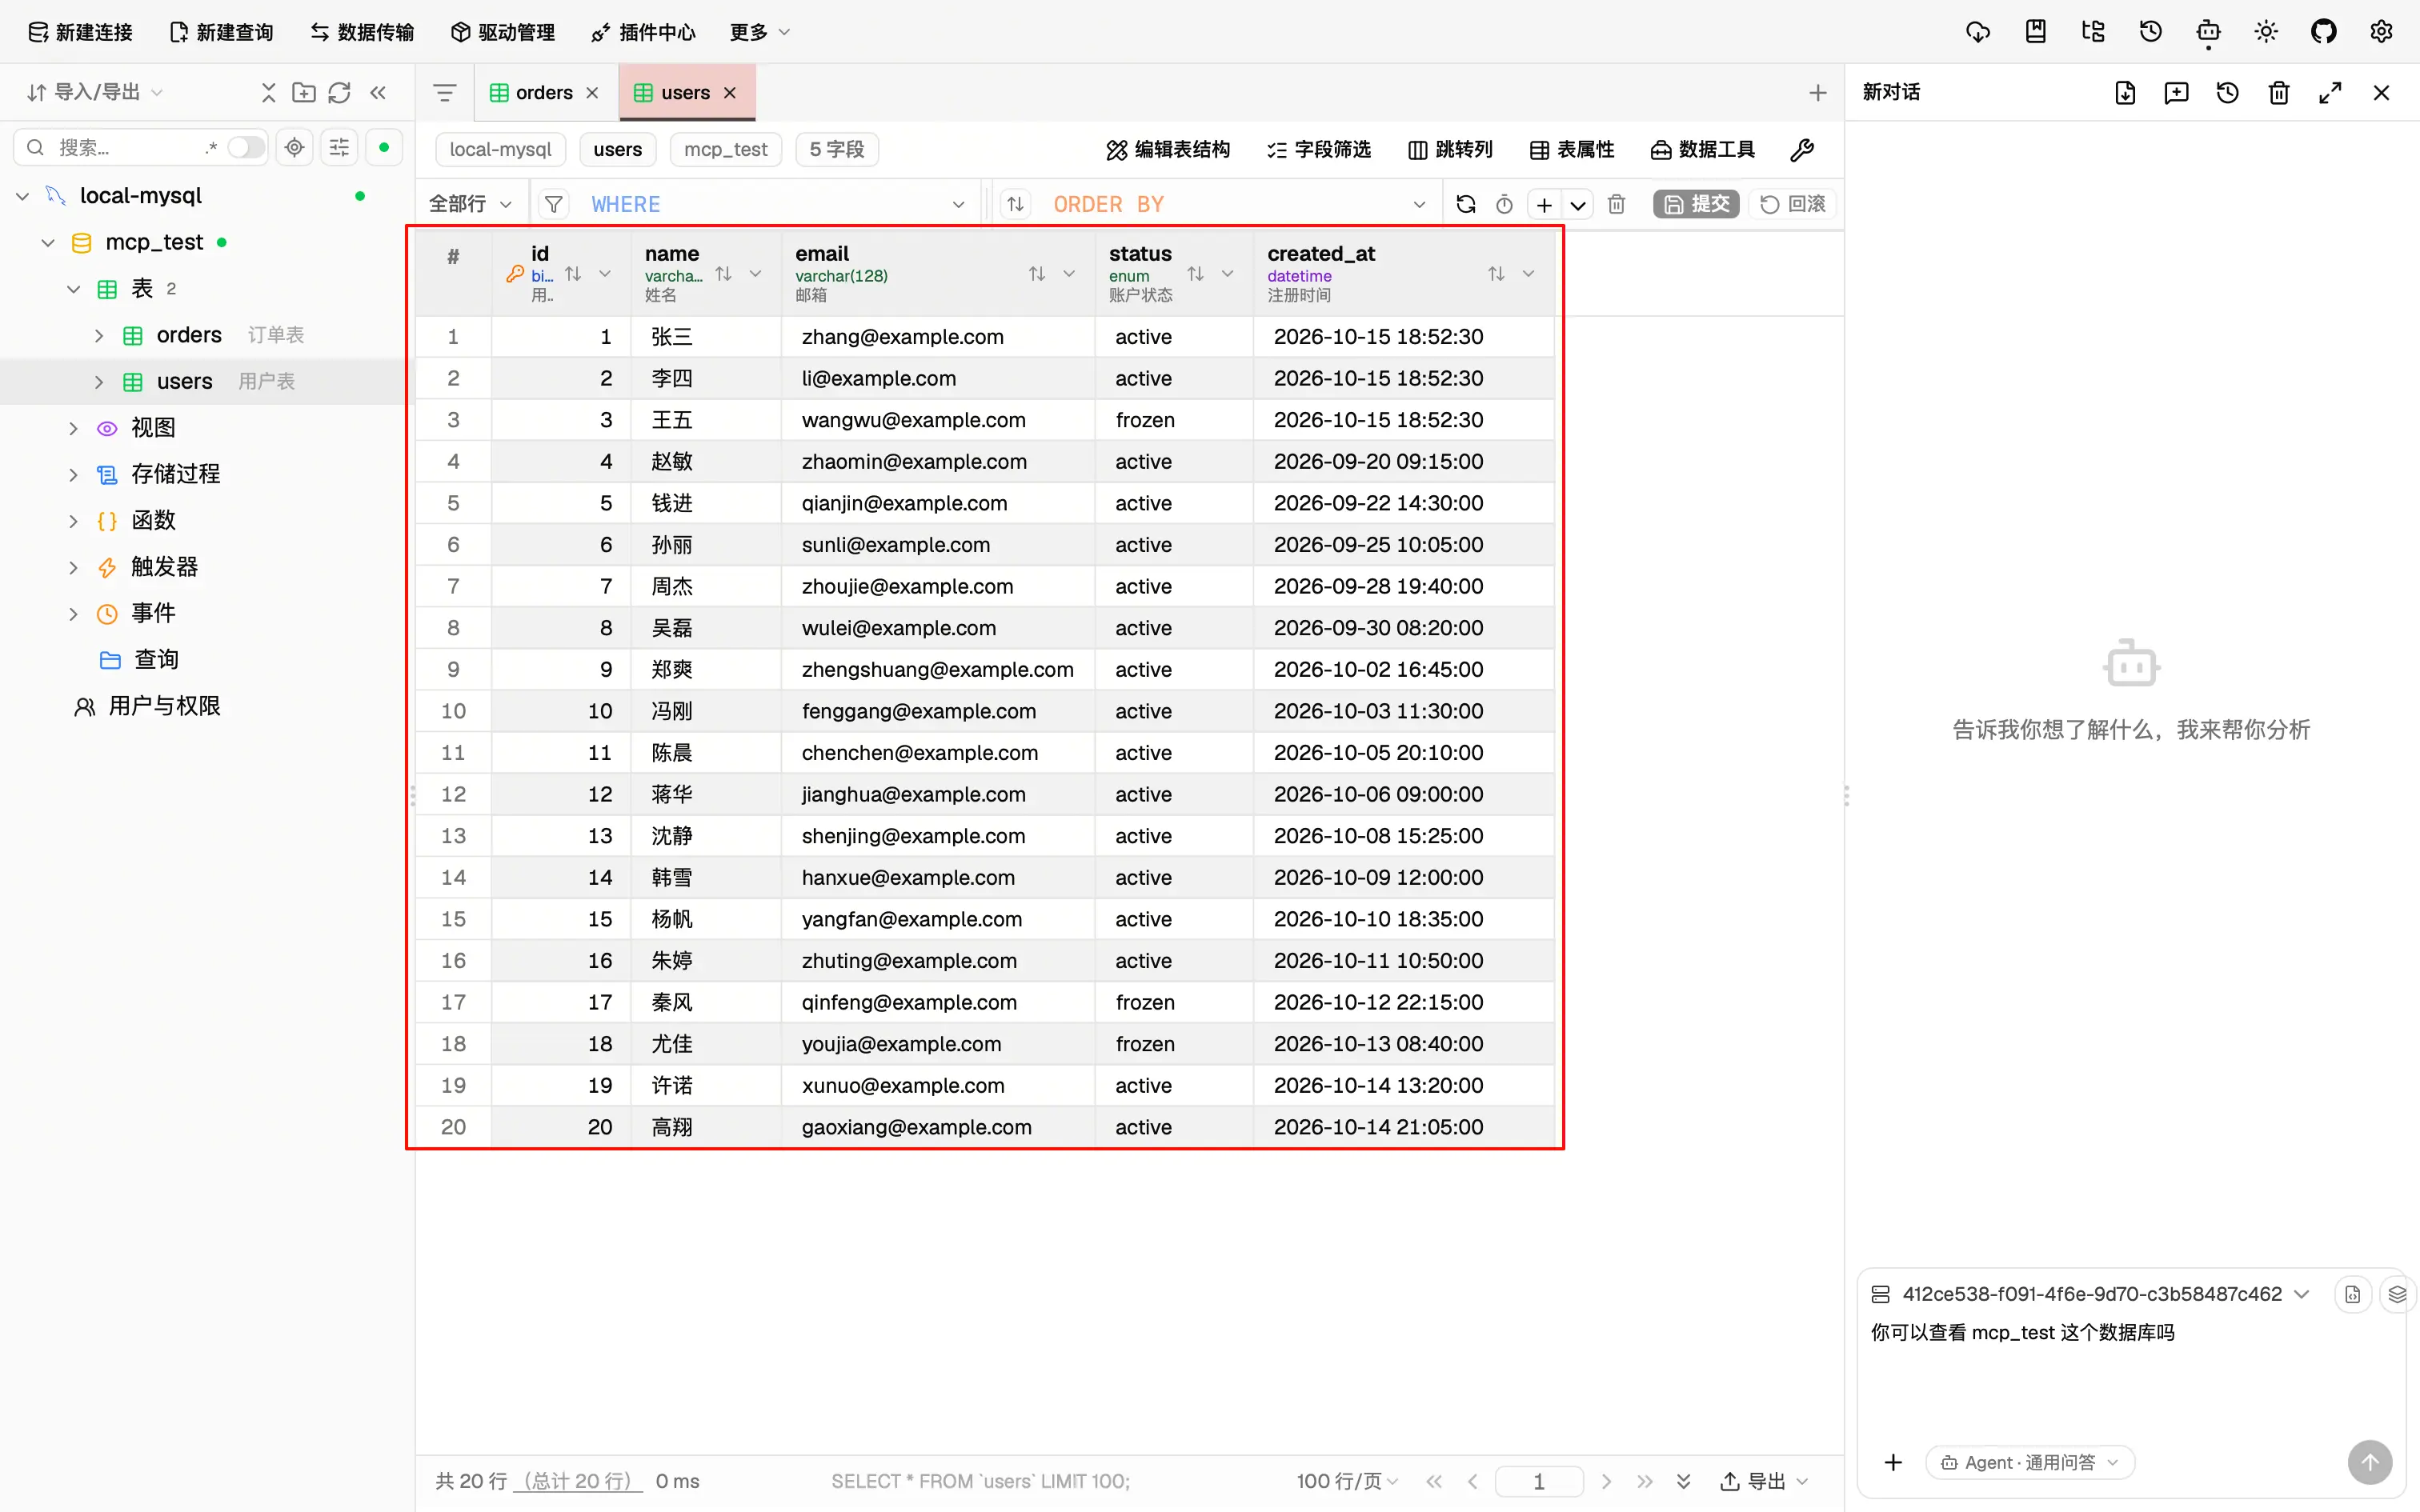
Task: Click the 导出 export button in footer
Action: pos(1764,1481)
